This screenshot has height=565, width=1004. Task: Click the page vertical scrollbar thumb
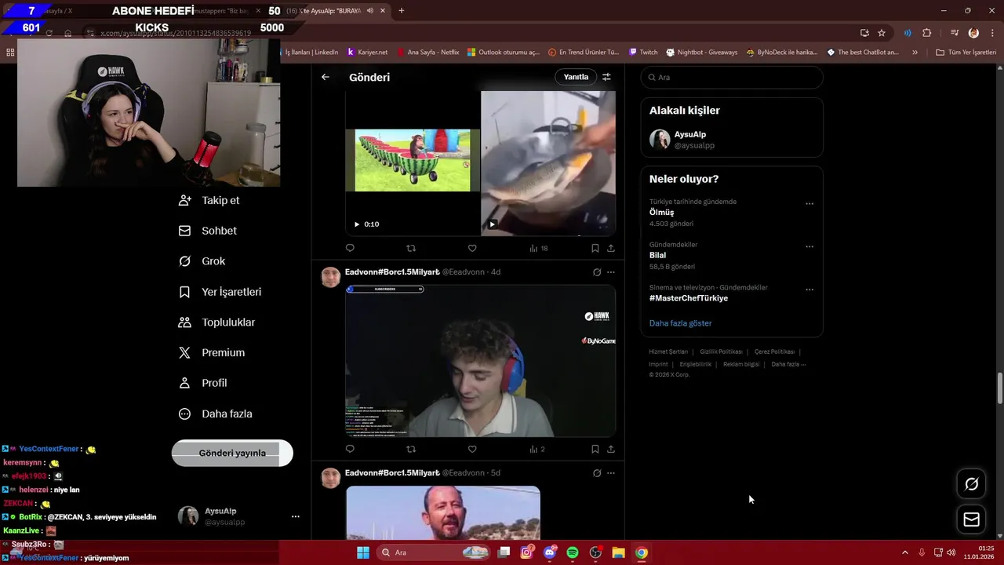point(1000,388)
